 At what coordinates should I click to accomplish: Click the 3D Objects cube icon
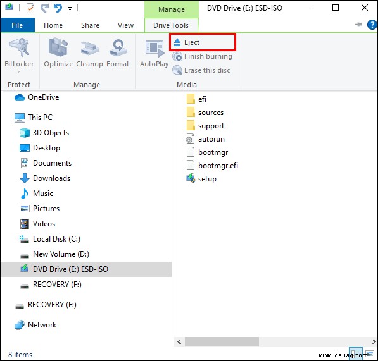tap(25, 133)
